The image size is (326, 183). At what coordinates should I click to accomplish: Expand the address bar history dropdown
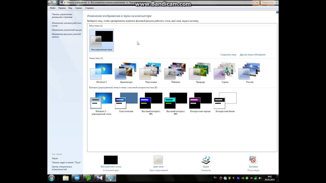pyautogui.click(x=253, y=3)
